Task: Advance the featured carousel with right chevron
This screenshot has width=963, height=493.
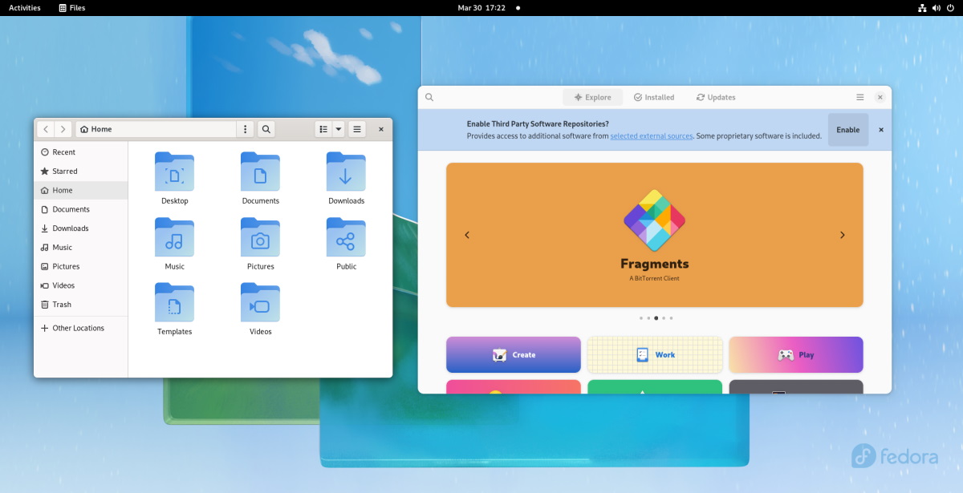Action: tap(842, 235)
